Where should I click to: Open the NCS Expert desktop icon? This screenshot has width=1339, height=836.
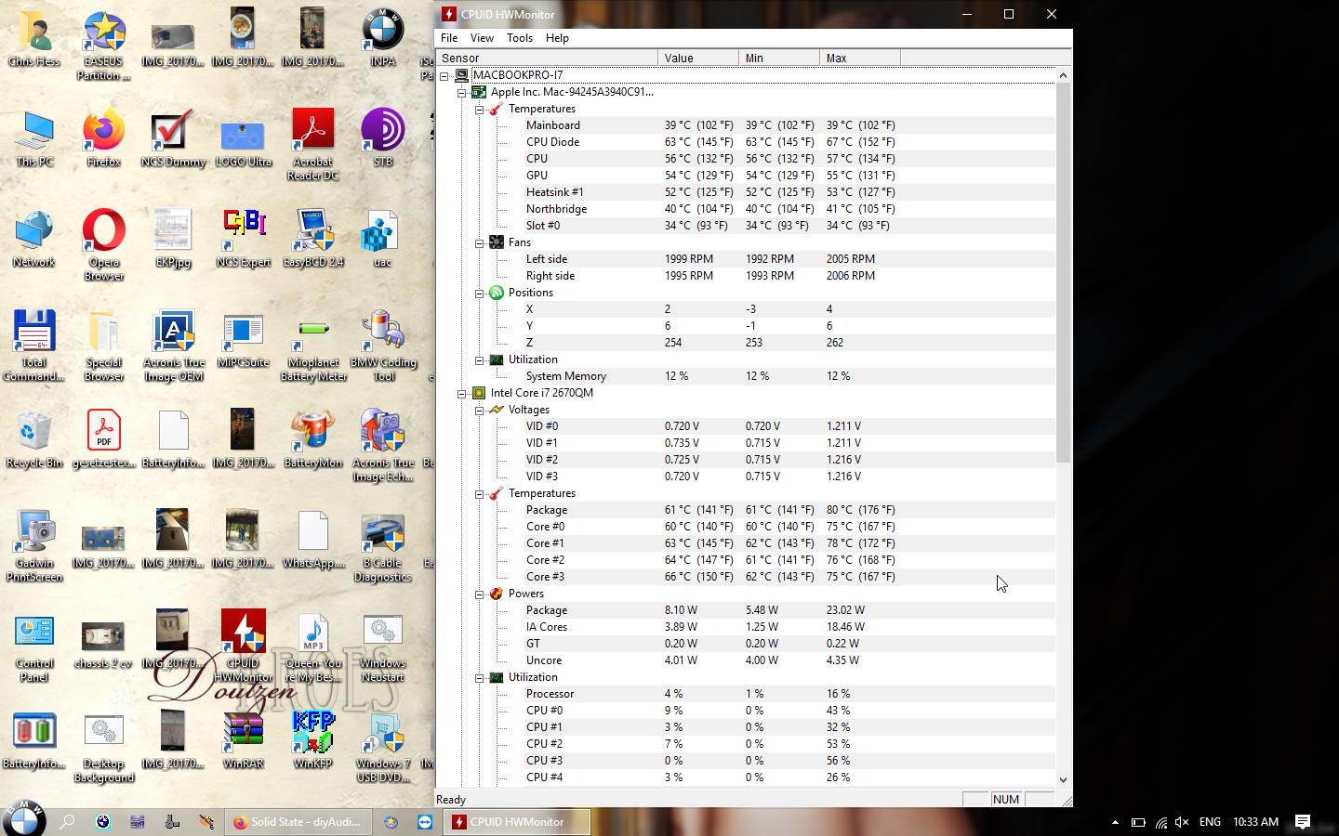[x=243, y=239]
